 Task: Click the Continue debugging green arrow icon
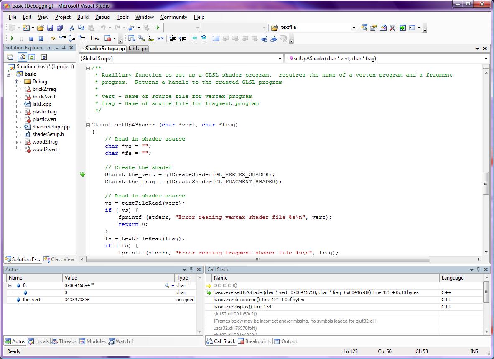point(12,38)
